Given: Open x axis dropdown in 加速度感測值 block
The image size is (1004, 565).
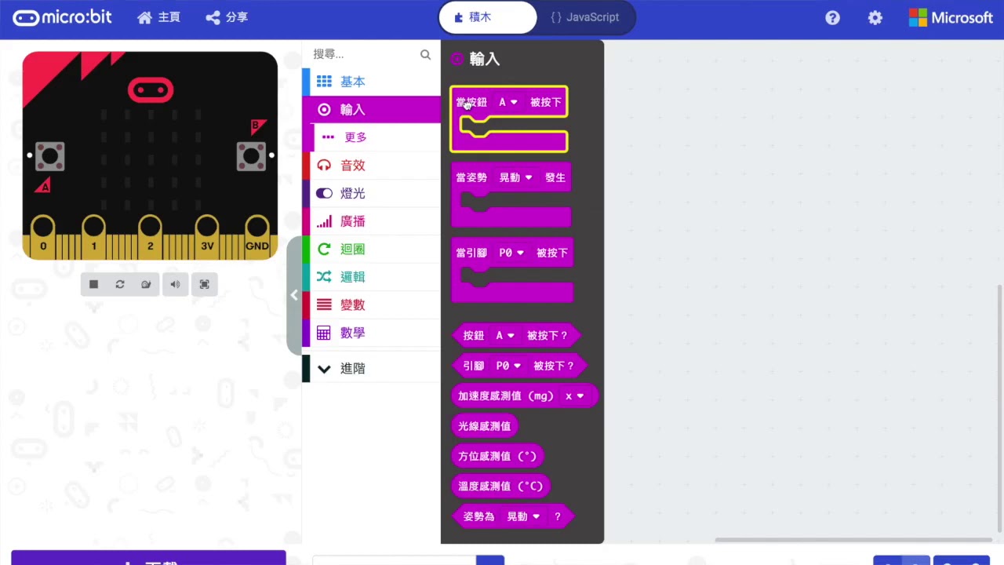Looking at the screenshot, I should (574, 396).
